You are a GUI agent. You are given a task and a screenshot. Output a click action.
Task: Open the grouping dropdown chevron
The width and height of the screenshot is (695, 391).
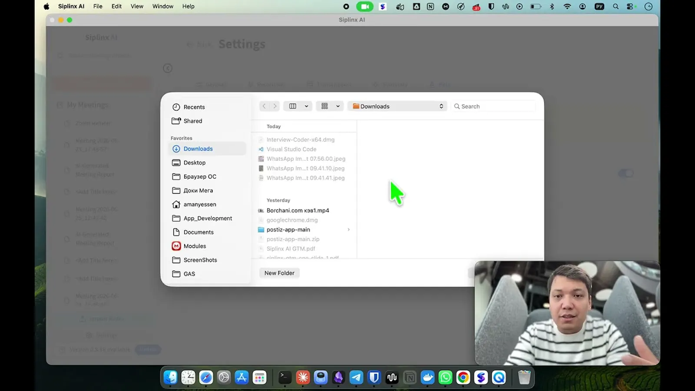(x=338, y=106)
